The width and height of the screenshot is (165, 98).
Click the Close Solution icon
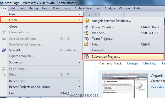click(x=4, y=32)
